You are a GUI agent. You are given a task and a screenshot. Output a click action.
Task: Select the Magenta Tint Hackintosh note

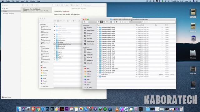coord(36,10)
